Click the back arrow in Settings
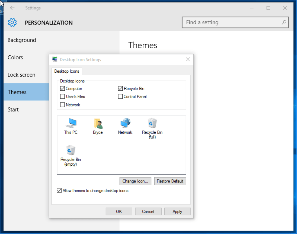Image resolution: width=297 pixels, height=234 pixels. click(x=12, y=8)
